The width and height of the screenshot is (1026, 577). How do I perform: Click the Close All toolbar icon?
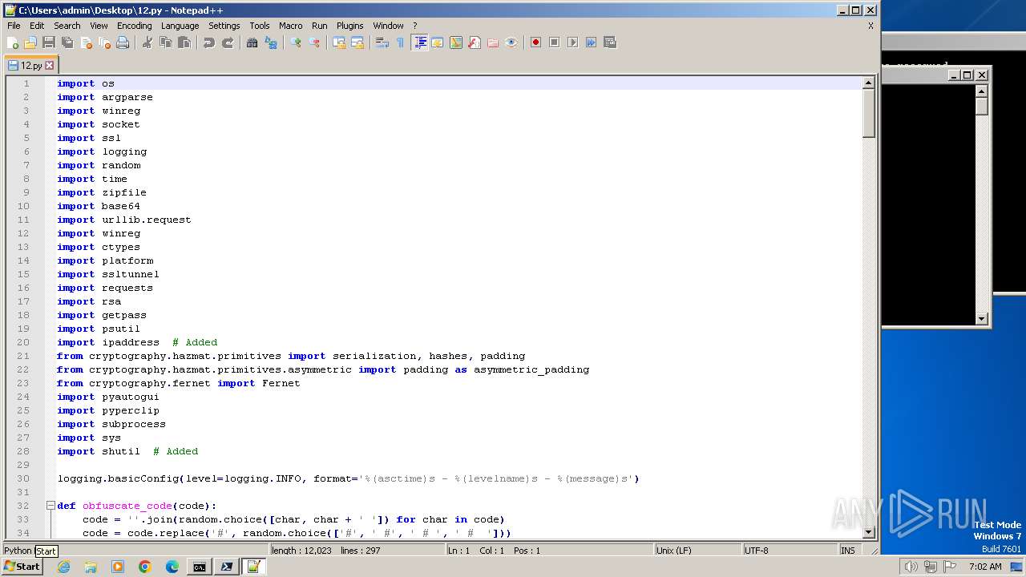[104, 42]
